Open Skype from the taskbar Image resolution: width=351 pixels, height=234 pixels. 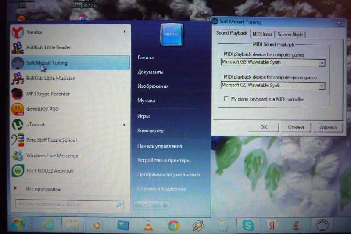(x=248, y=225)
